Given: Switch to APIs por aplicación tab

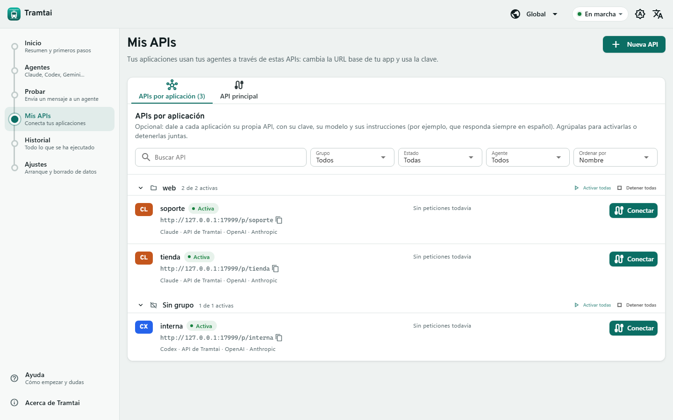Looking at the screenshot, I should click(172, 90).
